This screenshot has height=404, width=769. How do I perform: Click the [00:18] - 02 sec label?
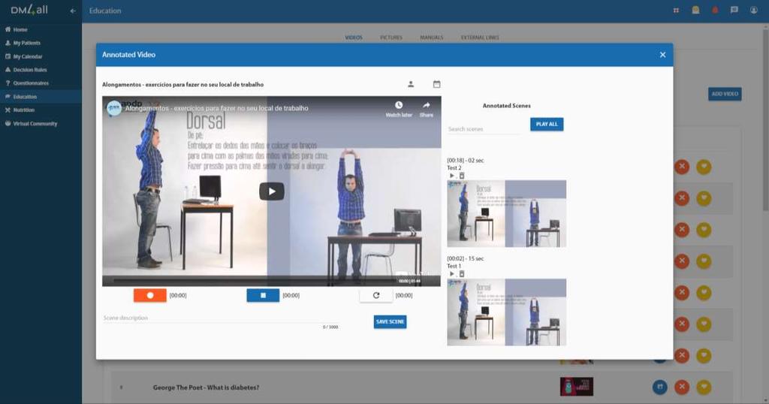[466, 161]
